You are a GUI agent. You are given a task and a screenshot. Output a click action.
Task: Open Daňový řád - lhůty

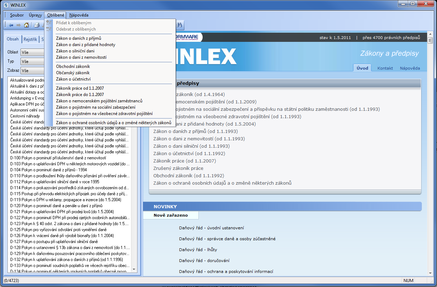pos(198,250)
